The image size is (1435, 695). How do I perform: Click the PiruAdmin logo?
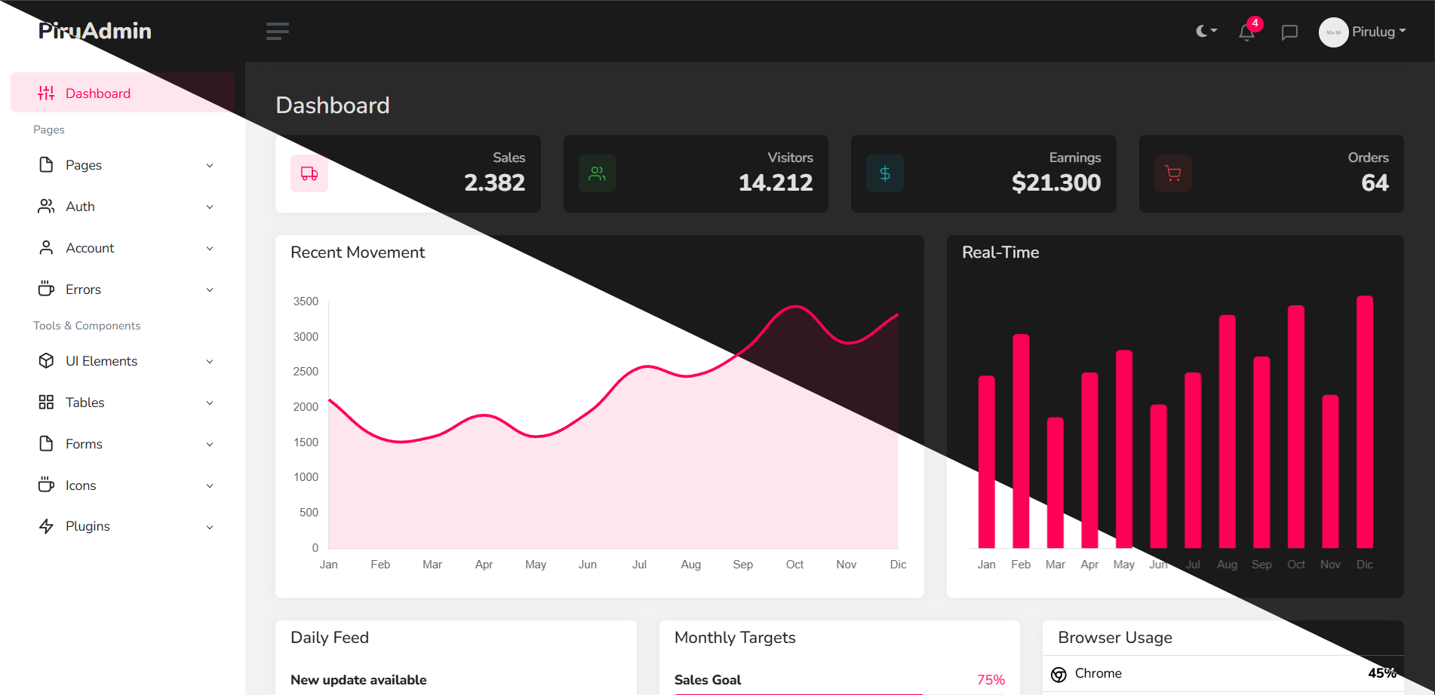[x=94, y=31]
